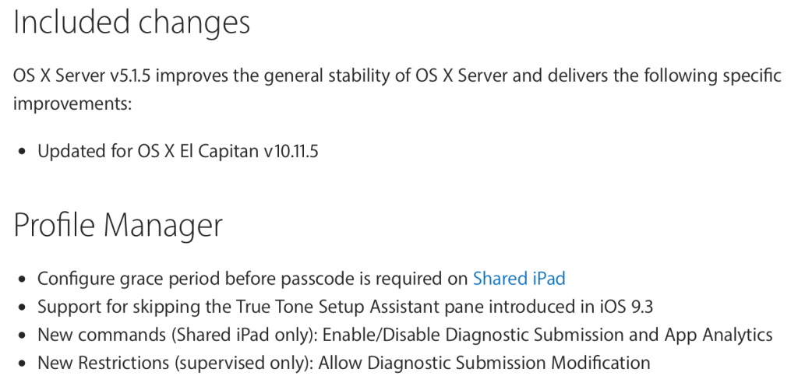Image resolution: width=798 pixels, height=383 pixels.
Task: Click the Included changes heading
Action: (132, 23)
